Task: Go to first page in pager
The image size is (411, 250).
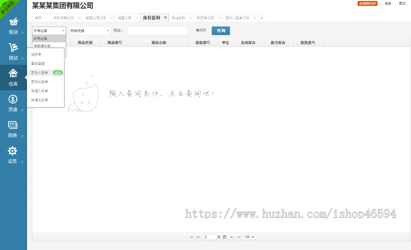Action: tap(191, 237)
